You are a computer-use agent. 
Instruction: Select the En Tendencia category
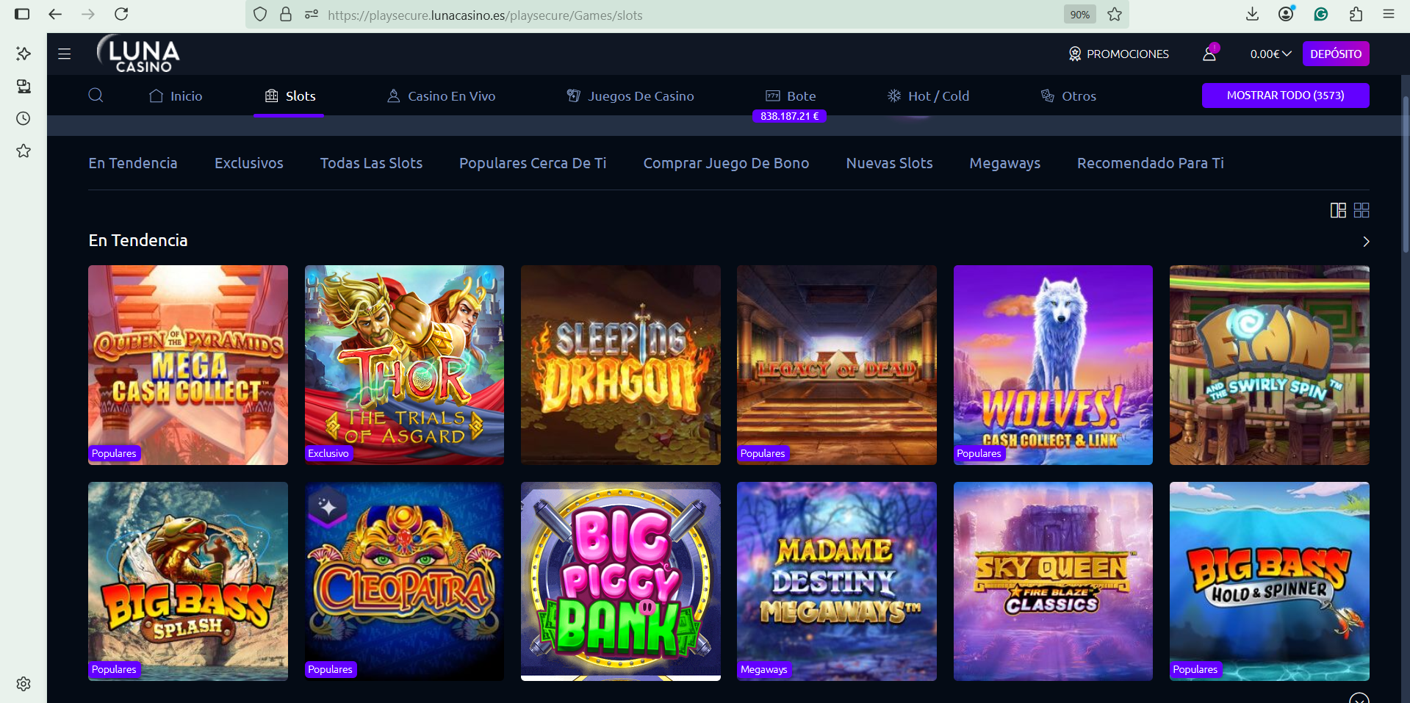pos(133,163)
